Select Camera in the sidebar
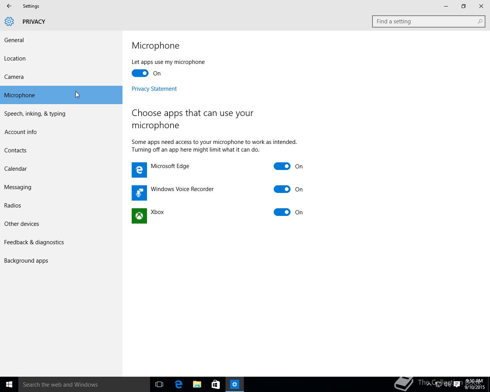The image size is (490, 392). click(61, 77)
